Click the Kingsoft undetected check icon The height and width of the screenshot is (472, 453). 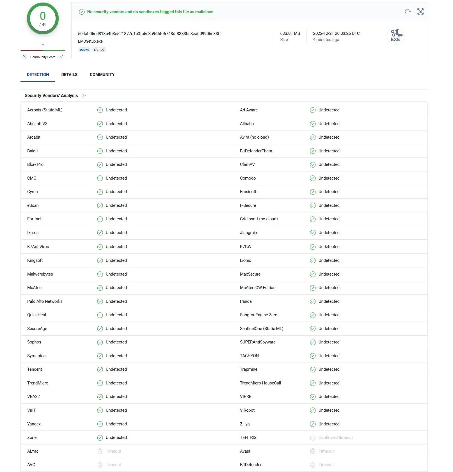[100, 260]
